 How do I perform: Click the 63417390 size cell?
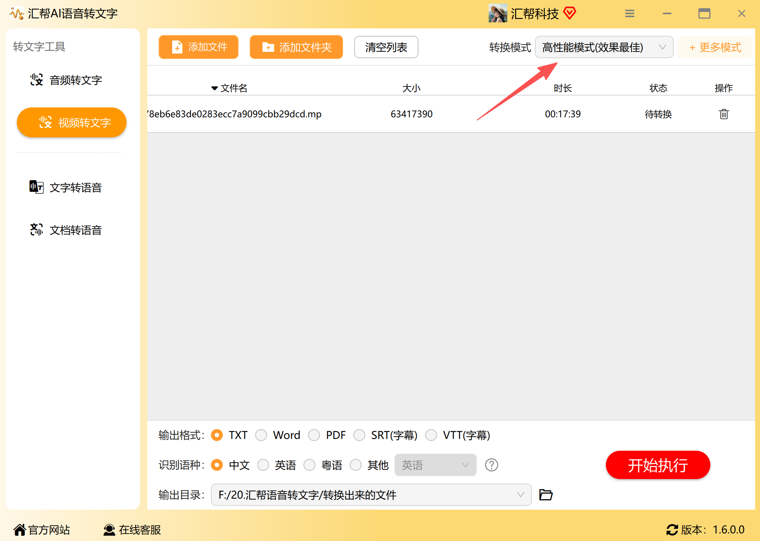pyautogui.click(x=411, y=114)
